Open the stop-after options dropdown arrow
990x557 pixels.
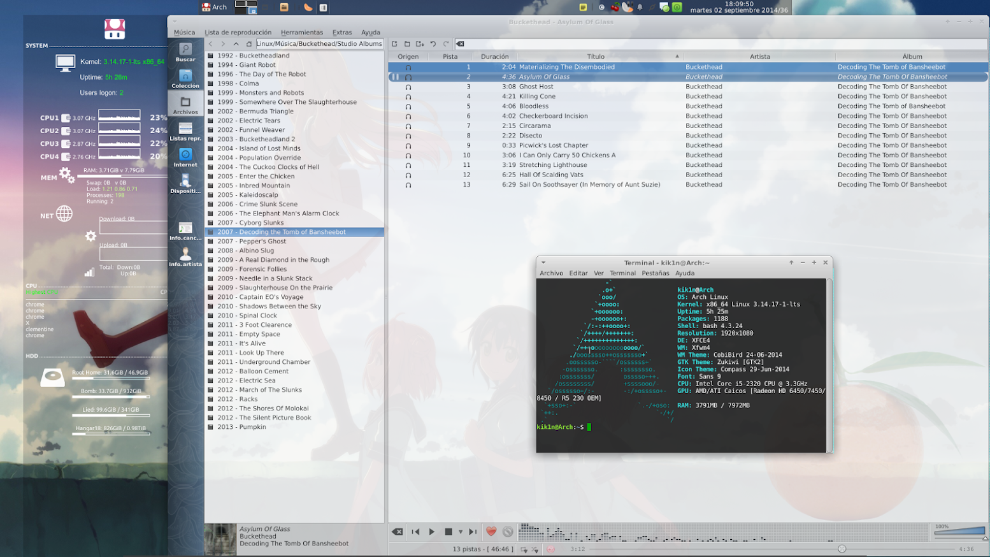coord(460,532)
